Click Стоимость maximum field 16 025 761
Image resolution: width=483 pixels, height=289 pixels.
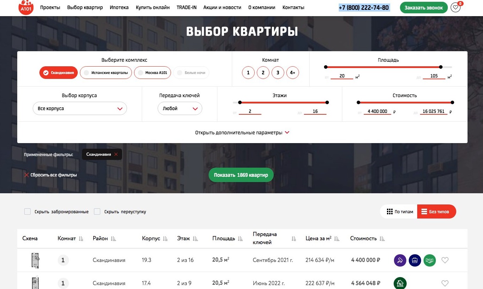pyautogui.click(x=434, y=112)
